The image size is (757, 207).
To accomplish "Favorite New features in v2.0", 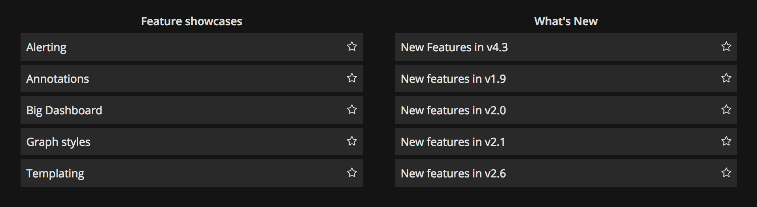I will tap(726, 110).
